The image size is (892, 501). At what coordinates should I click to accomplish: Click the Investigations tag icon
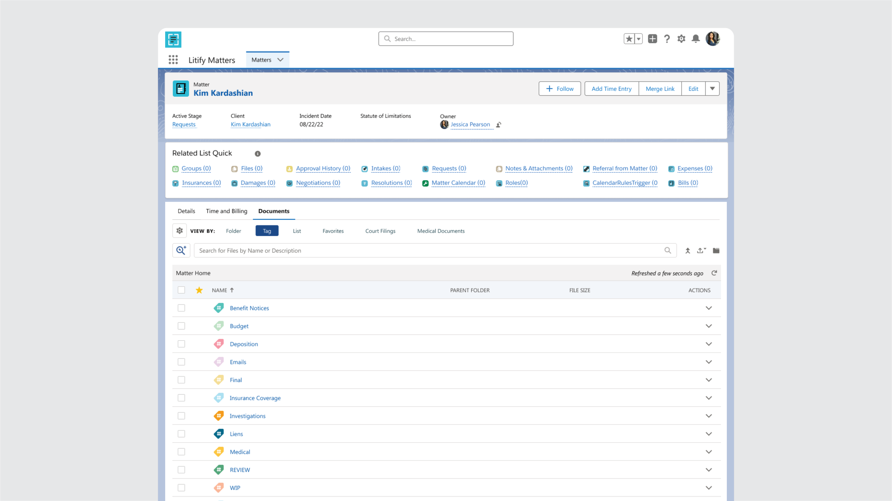(x=219, y=416)
